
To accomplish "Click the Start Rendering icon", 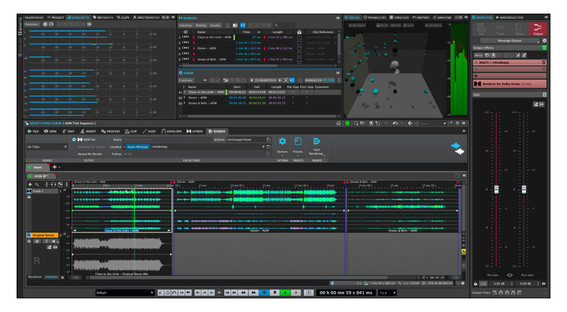I will click(317, 142).
